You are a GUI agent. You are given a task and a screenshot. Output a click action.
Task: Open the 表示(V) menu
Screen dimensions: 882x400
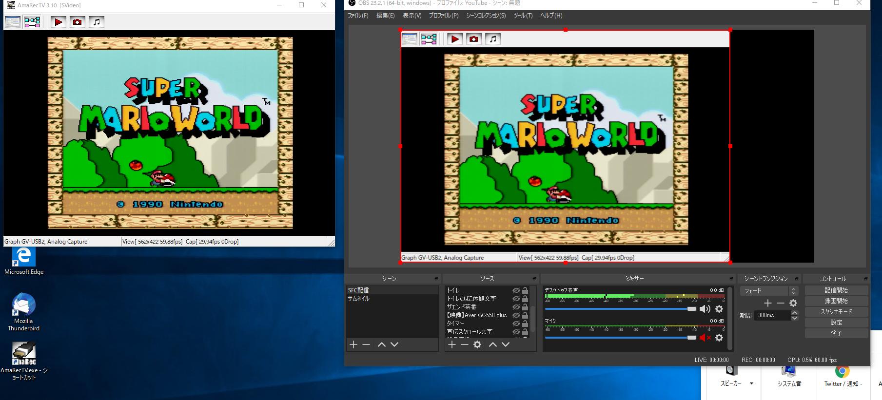(x=412, y=16)
